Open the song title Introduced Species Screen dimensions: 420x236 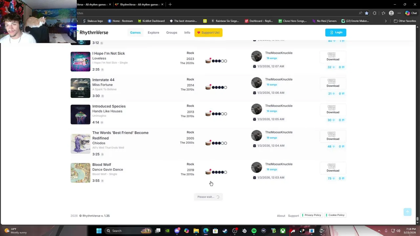[x=109, y=106]
